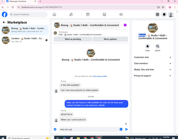Select the Candace conversation in the list
Screen dimensions: 178x139
(25, 40)
